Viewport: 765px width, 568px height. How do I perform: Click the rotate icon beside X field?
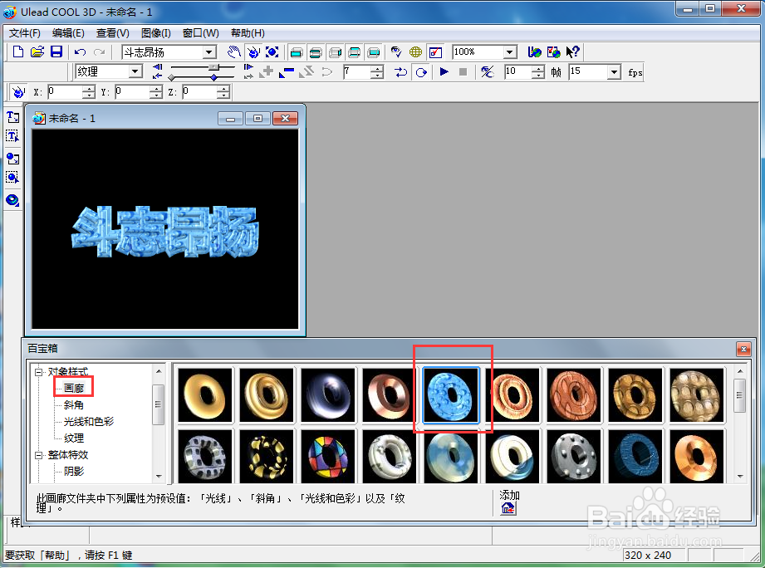pos(18,91)
